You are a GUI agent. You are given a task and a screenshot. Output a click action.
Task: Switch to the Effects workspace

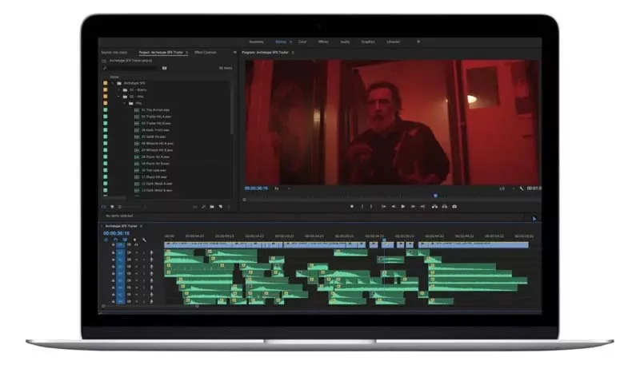pyautogui.click(x=323, y=42)
